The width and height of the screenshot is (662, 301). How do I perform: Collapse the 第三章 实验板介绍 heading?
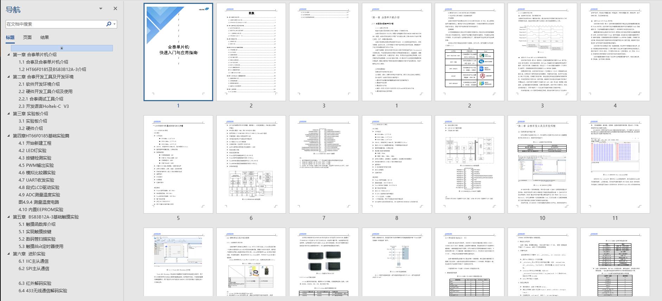point(9,113)
